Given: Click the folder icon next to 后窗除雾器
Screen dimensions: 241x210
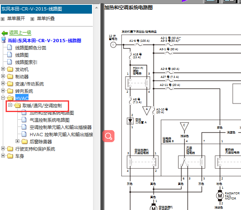Looking at the screenshot, I should coord(25,141).
